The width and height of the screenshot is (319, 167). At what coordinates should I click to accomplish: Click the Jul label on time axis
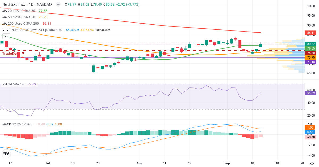[48, 163]
